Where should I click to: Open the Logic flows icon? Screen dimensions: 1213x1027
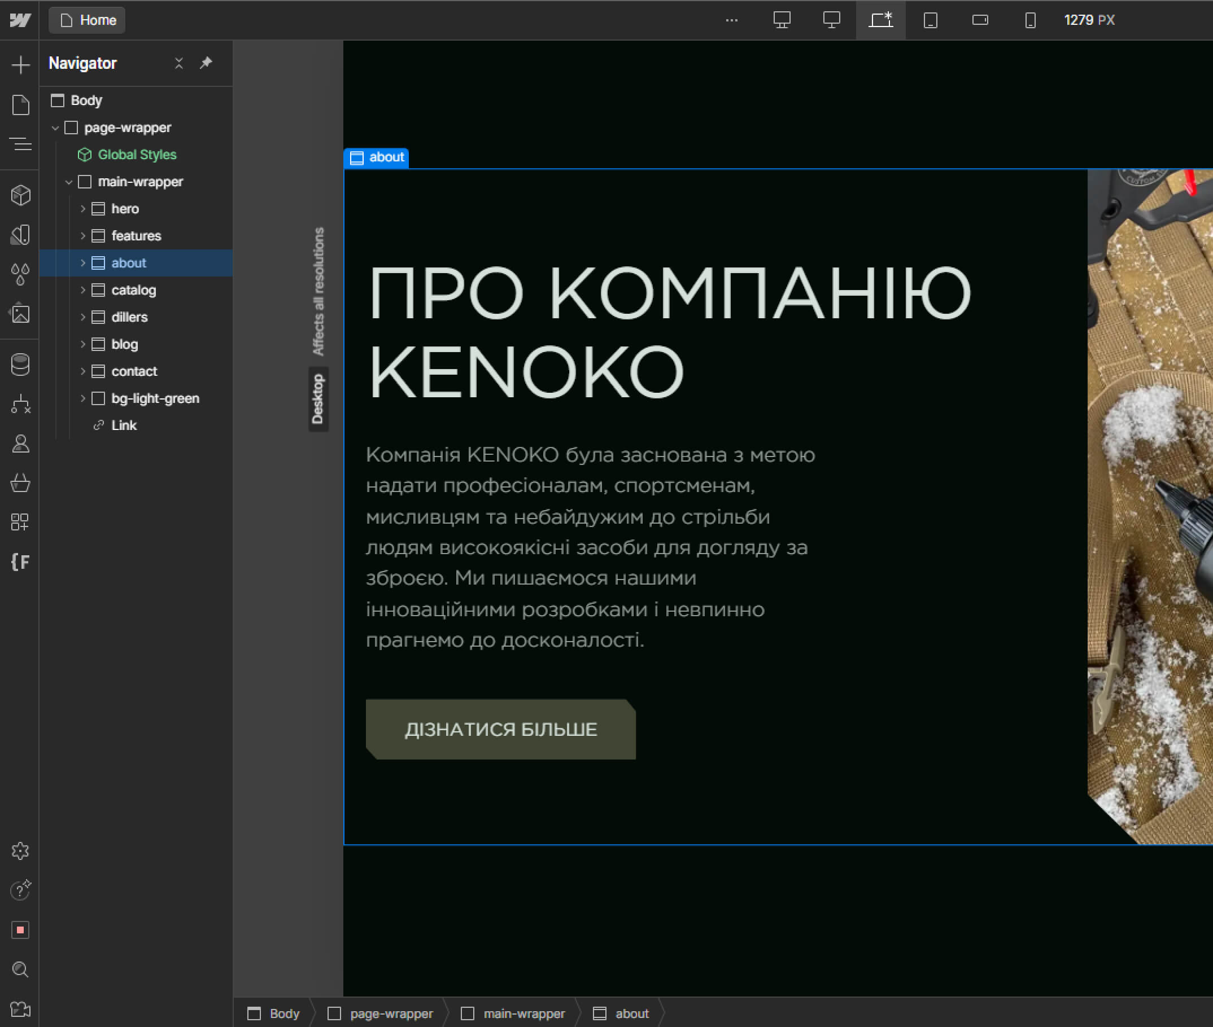(x=20, y=404)
